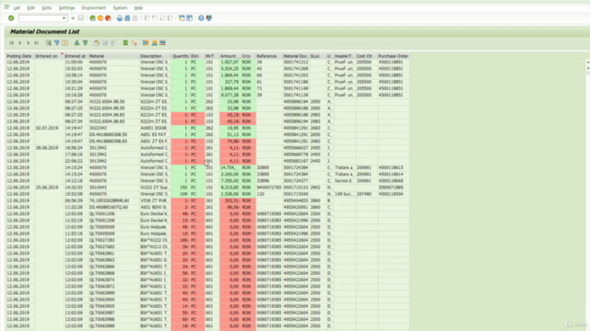Click the last-page icon in standard toolbar
Viewport: 590px width, 331px height.
[170, 18]
